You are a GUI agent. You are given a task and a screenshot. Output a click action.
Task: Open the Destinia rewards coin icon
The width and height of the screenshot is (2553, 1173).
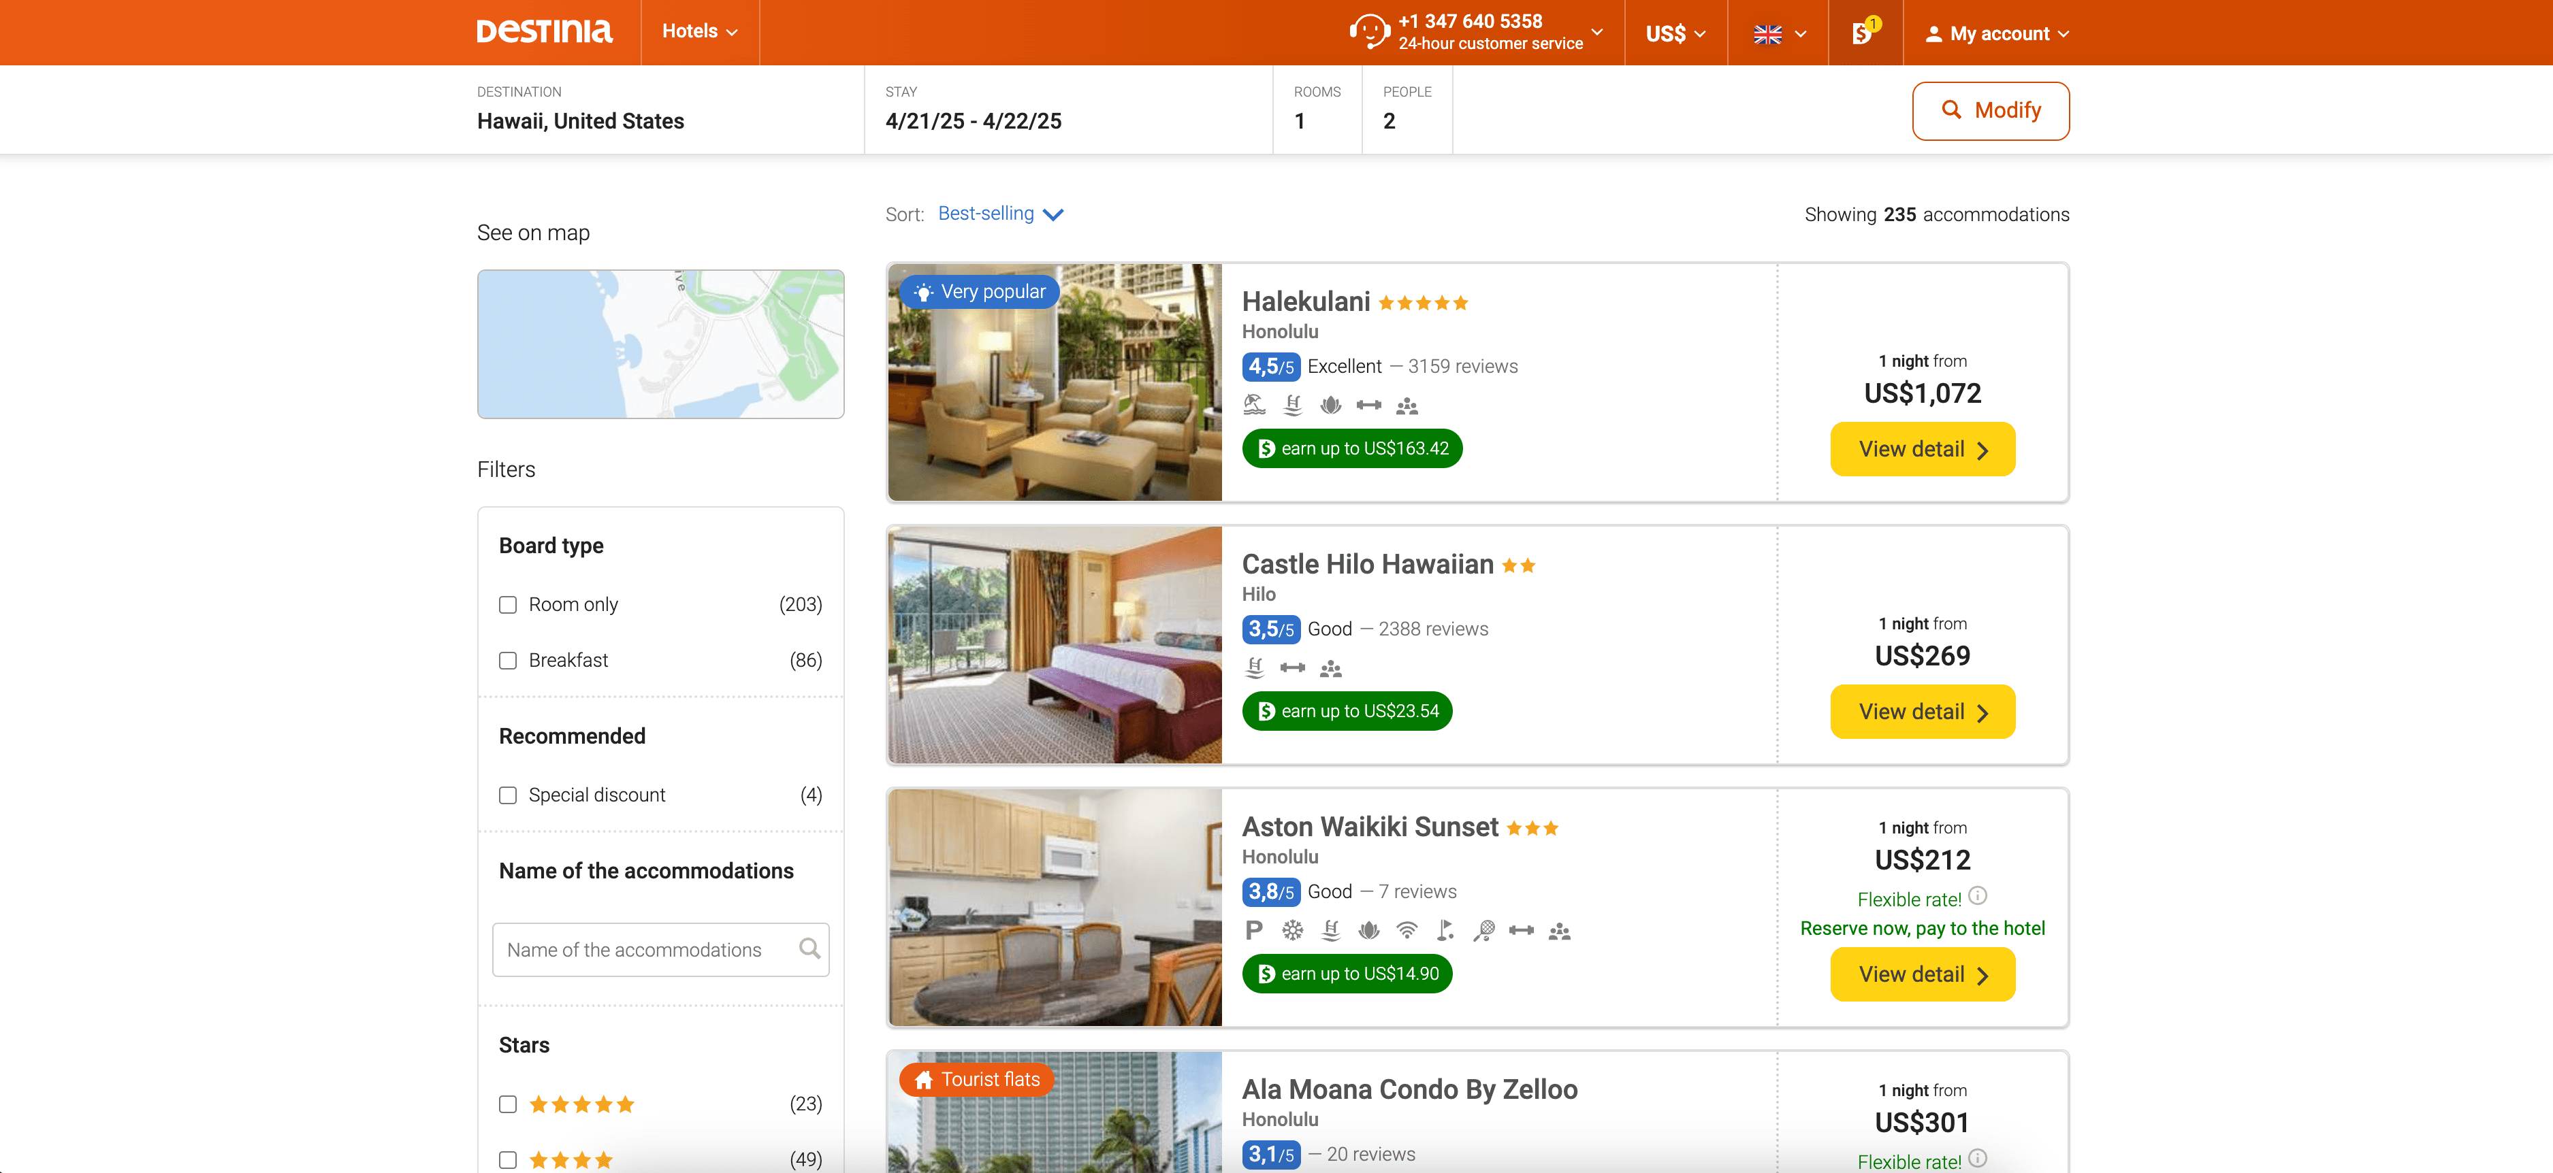point(1864,32)
